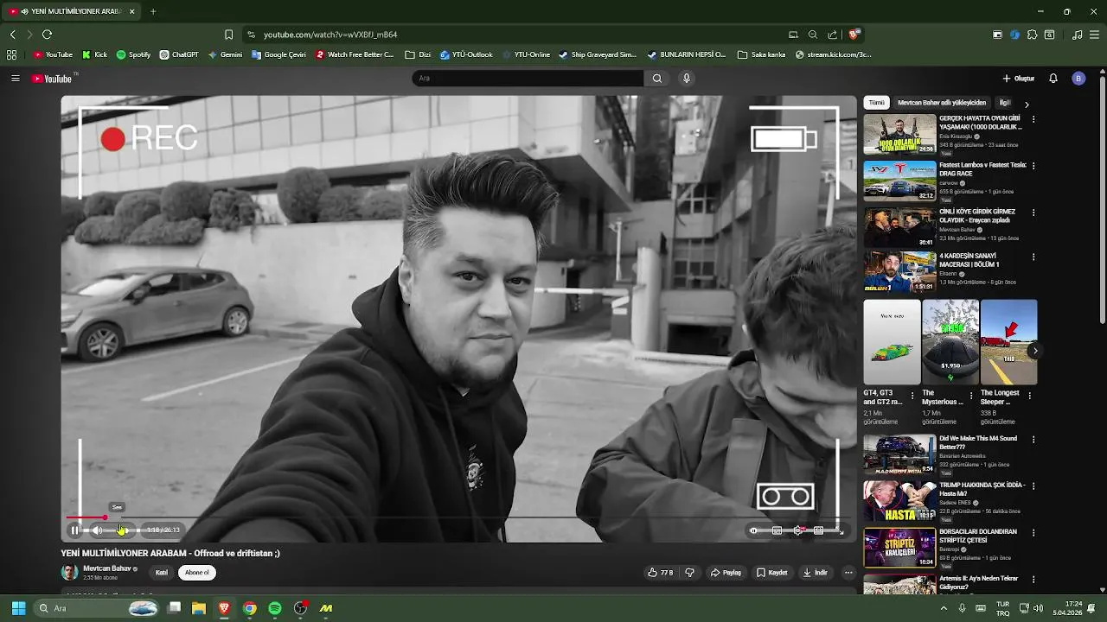Open account menu avatar B
Image resolution: width=1107 pixels, height=622 pixels.
click(x=1078, y=79)
